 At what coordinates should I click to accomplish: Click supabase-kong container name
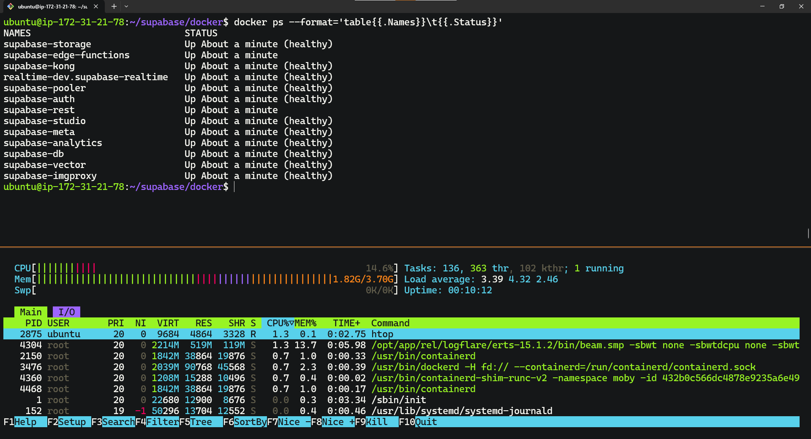tap(39, 66)
